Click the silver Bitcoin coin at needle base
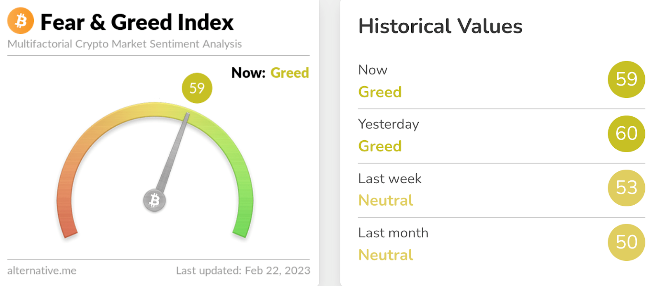The width and height of the screenshot is (660, 286). (154, 201)
